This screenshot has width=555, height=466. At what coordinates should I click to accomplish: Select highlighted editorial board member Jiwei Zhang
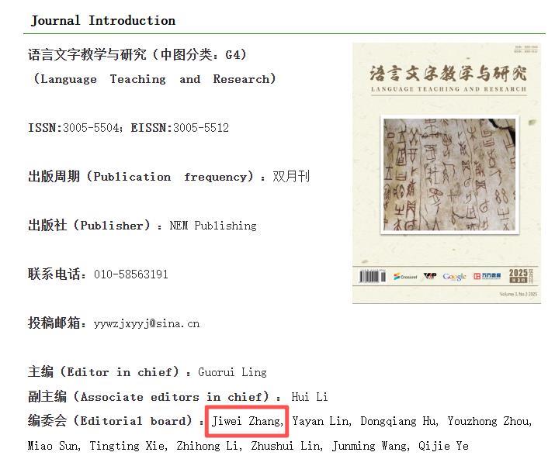[x=248, y=422]
